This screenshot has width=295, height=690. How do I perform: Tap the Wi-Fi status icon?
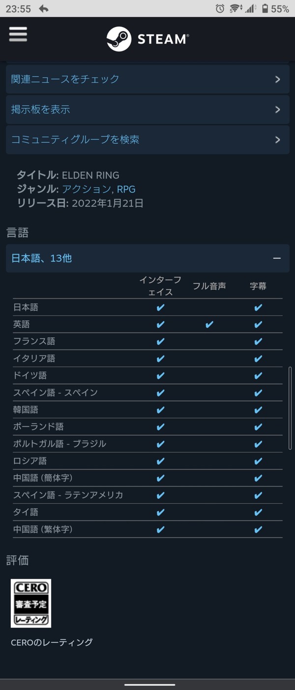[x=235, y=8]
